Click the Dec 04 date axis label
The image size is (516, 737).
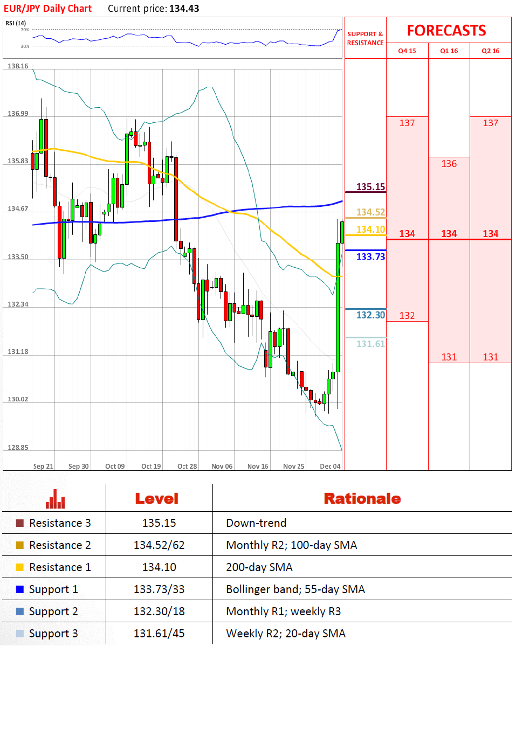330,467
